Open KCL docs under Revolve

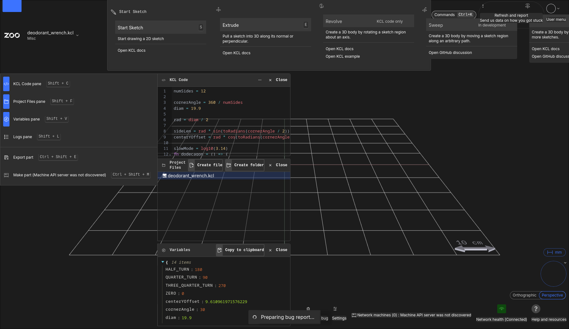340,49
